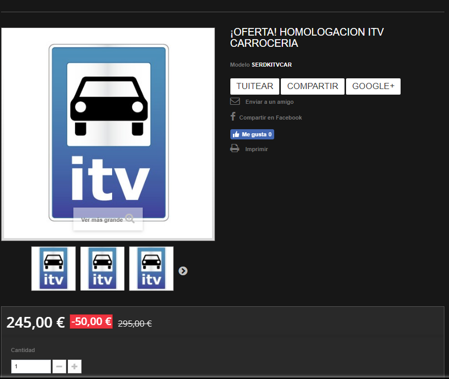Viewport: 449px width, 379px height.
Task: Click the envelope email icon
Action: click(235, 101)
